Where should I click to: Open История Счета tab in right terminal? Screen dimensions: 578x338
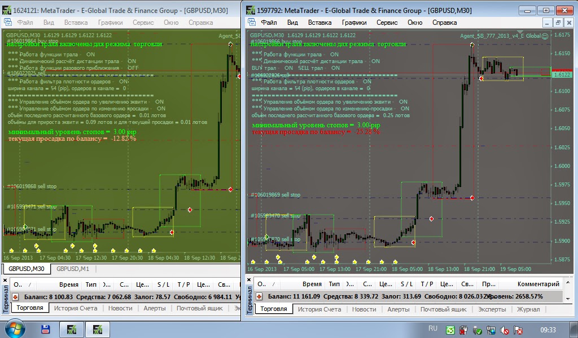coord(319,309)
